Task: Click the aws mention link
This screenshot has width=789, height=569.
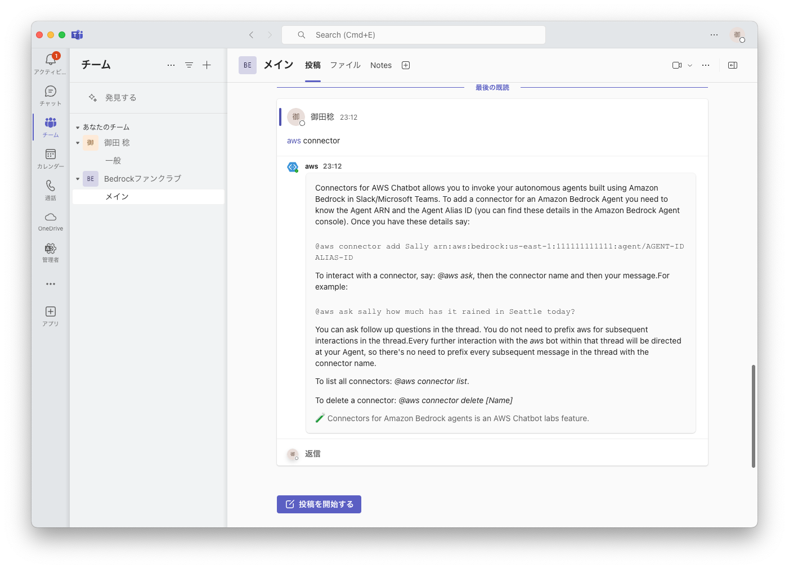Action: tap(294, 141)
